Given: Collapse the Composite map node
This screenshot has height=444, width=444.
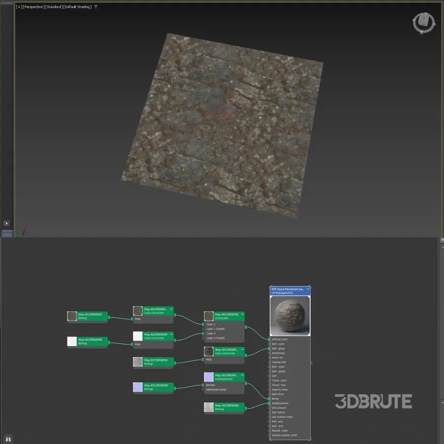Looking at the screenshot, I should [242, 314].
